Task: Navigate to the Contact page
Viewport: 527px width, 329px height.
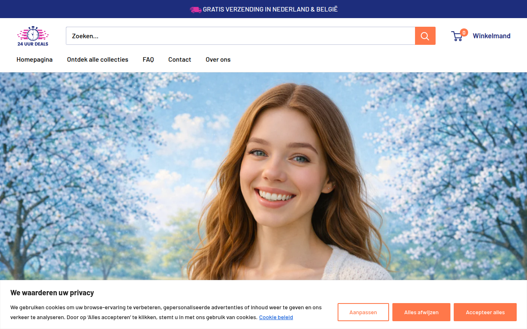Action: point(180,60)
